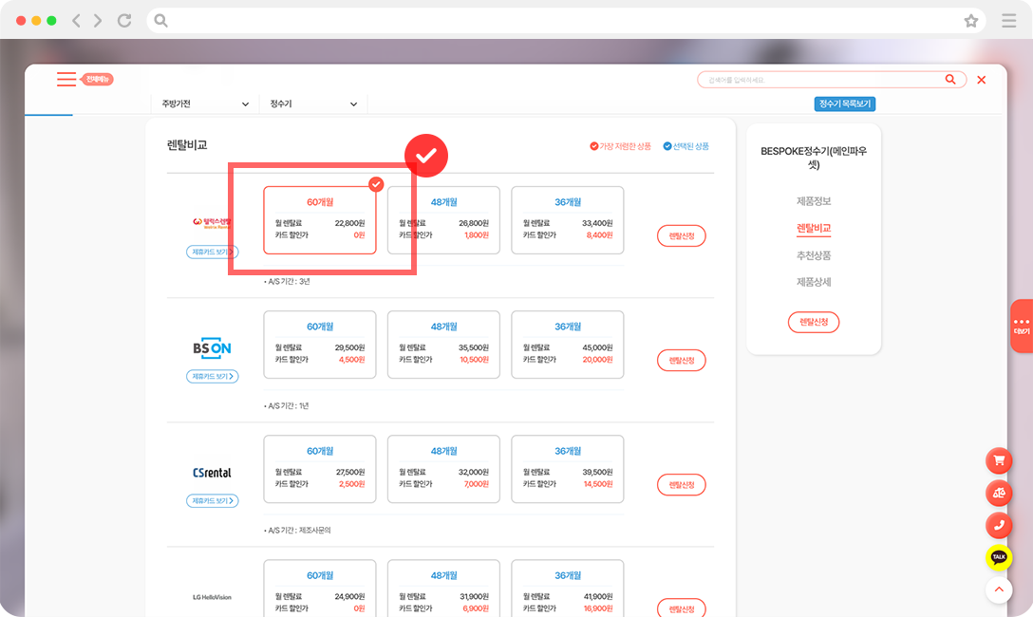
Task: Click the blue 정수기 목록보기 button
Action: (844, 104)
